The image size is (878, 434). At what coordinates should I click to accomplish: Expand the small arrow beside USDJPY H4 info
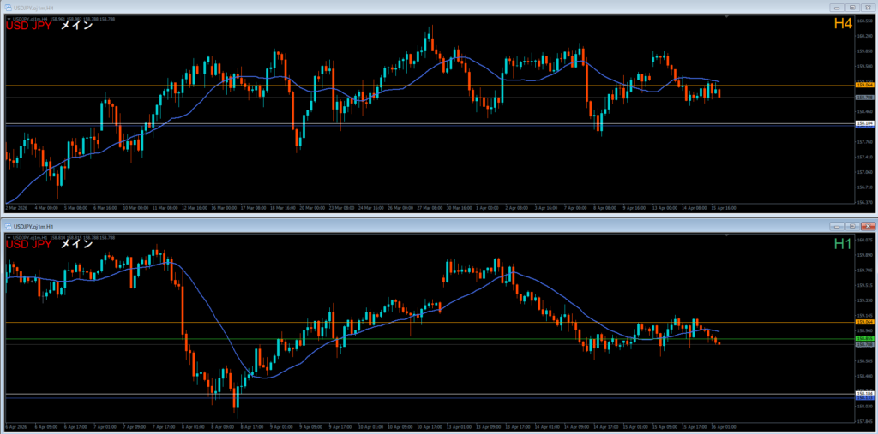click(9, 19)
